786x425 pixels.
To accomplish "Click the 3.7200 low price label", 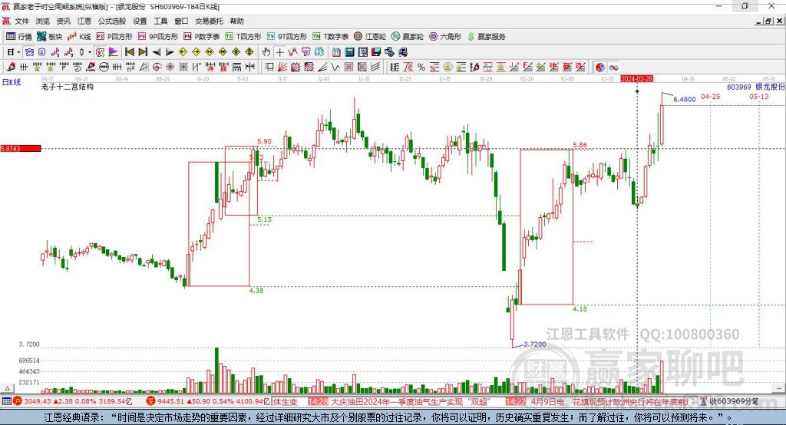I will 535,344.
